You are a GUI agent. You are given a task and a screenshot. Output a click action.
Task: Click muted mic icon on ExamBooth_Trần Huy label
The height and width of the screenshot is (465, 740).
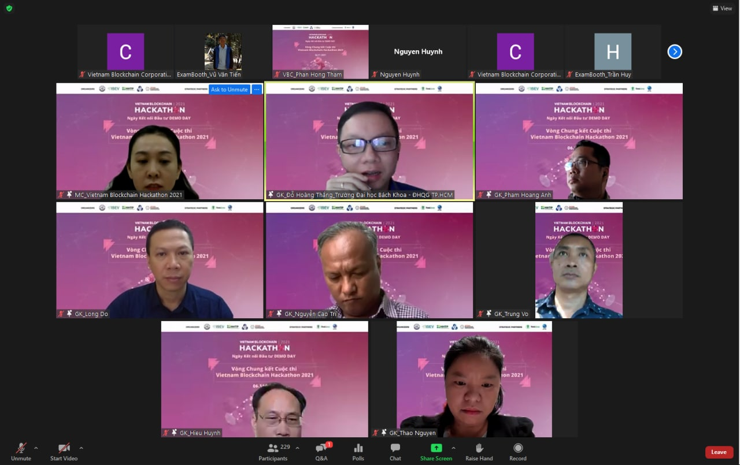click(569, 75)
